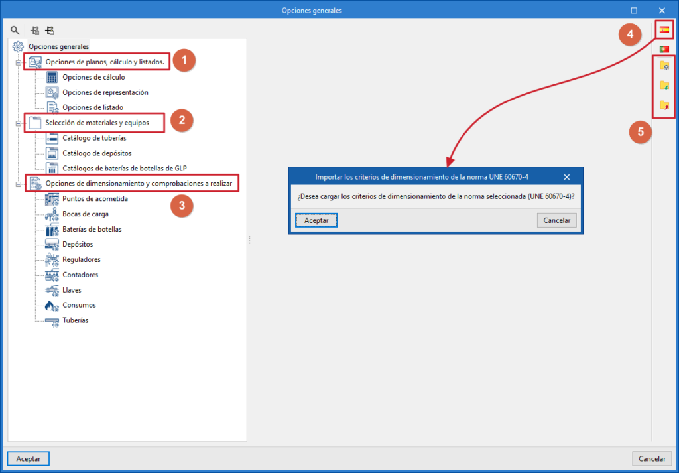Click the gear icon beside Opciones generales
Image resolution: width=679 pixels, height=473 pixels.
pyautogui.click(x=18, y=46)
